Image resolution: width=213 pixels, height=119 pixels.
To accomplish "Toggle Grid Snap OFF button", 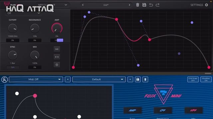I will 193,79.
